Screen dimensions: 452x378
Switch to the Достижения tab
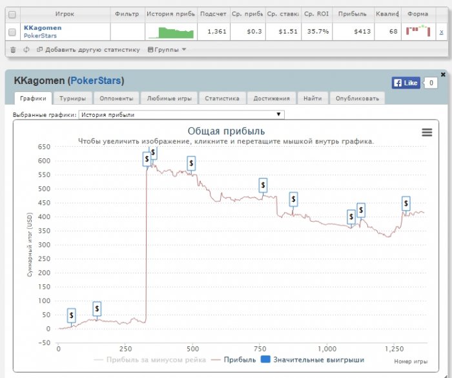(272, 98)
